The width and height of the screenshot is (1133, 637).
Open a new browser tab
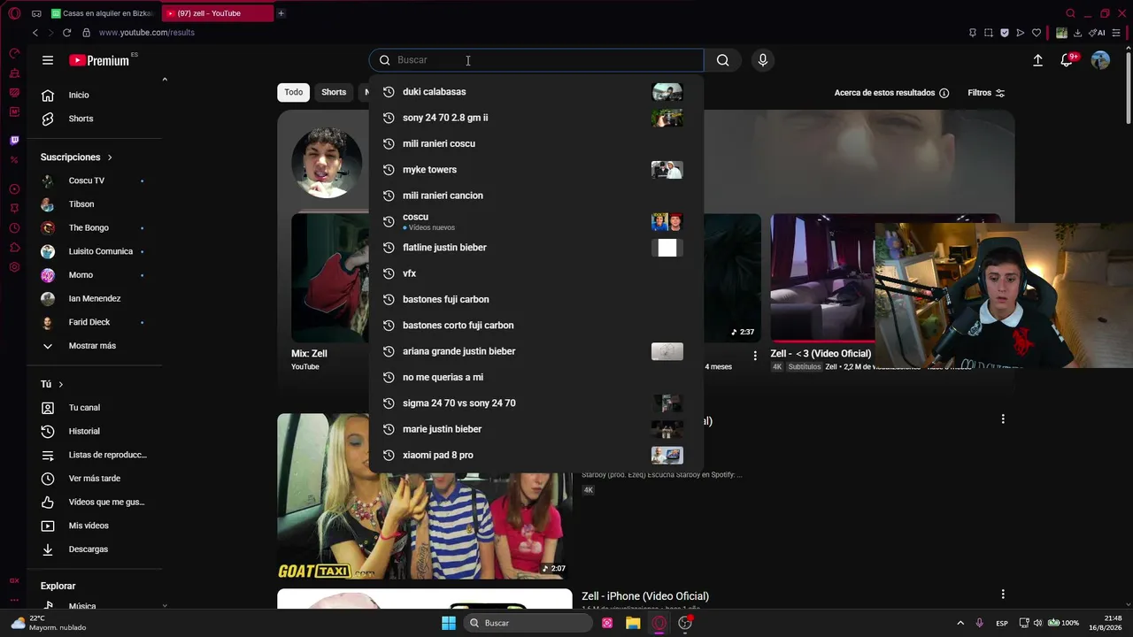[281, 13]
